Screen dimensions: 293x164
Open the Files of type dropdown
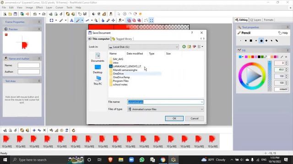[x=166, y=109]
